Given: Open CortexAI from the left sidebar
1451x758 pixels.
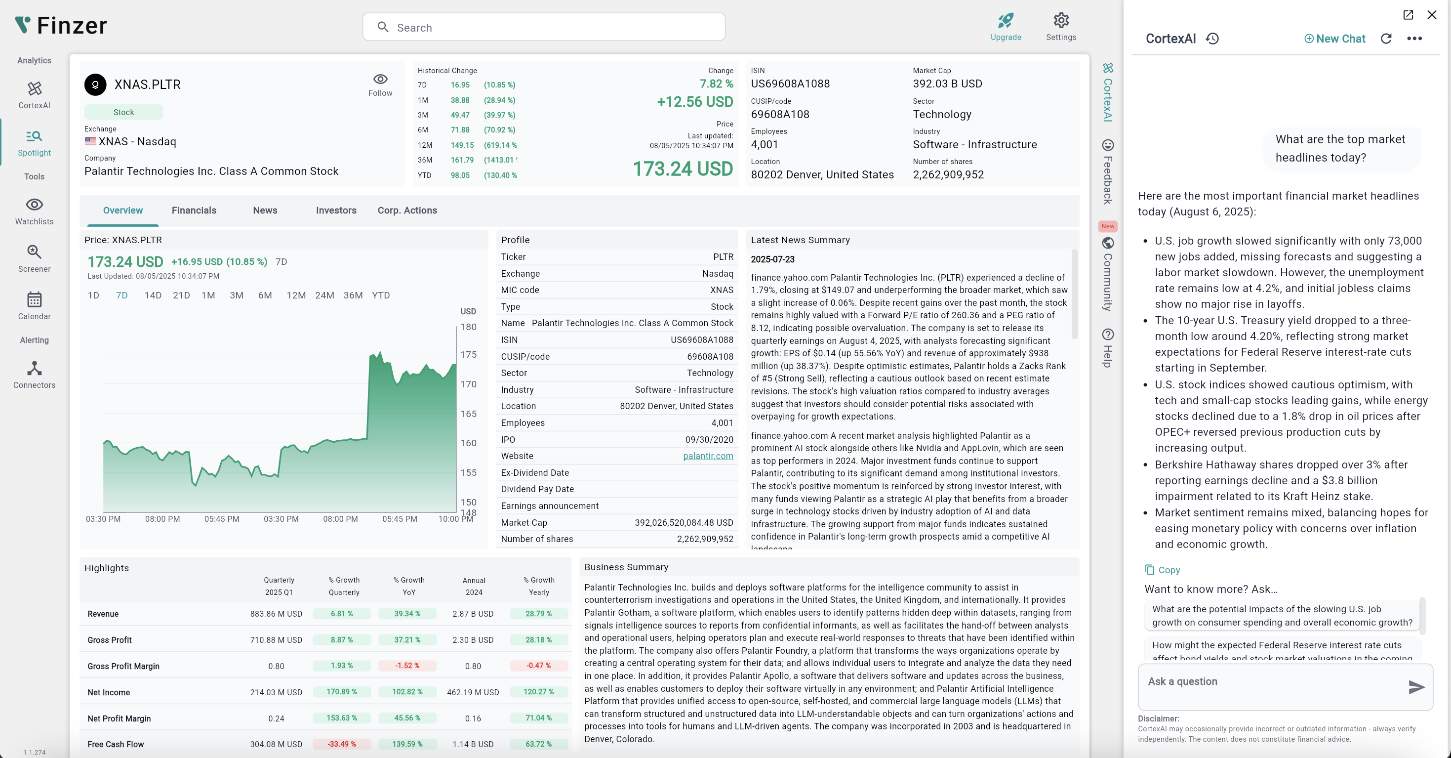Looking at the screenshot, I should (35, 95).
